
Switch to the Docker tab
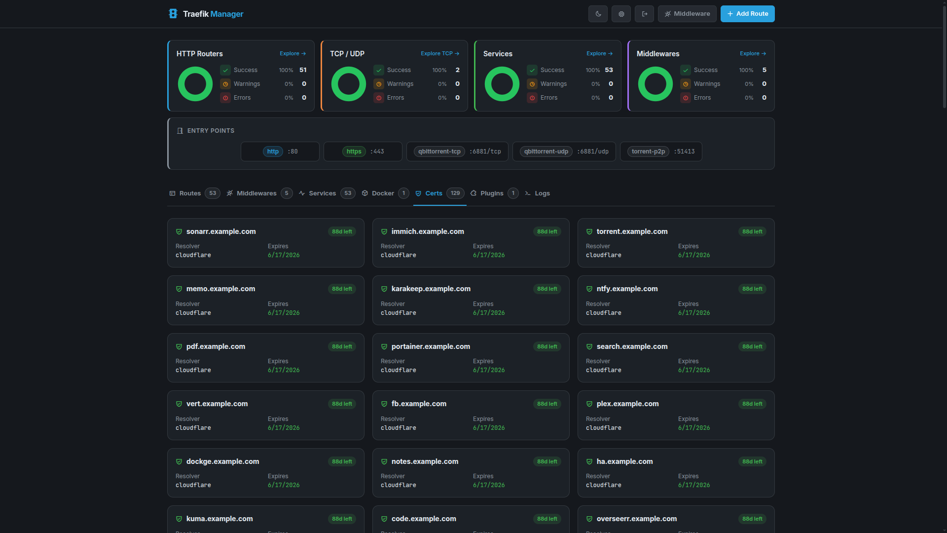click(383, 193)
